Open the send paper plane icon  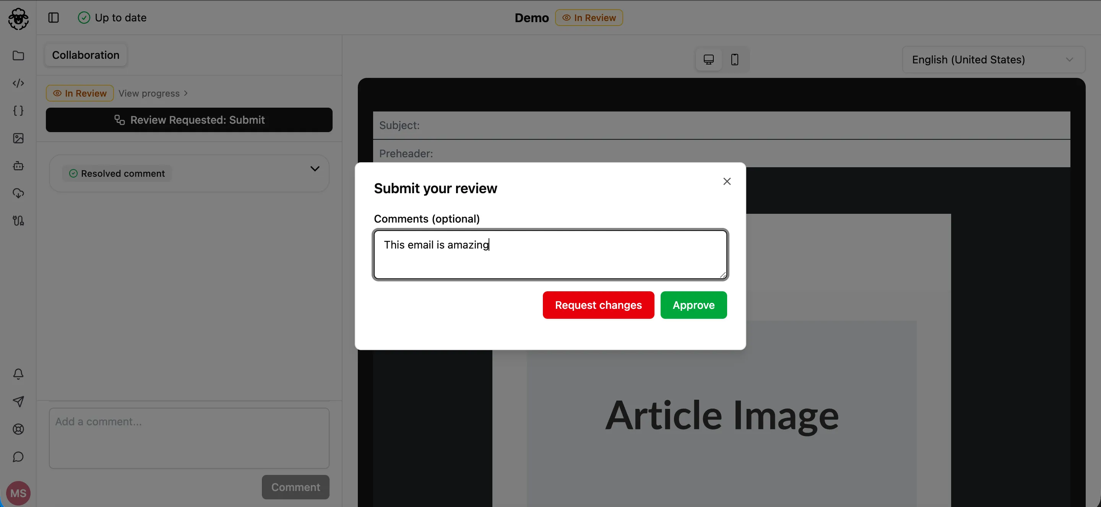point(18,402)
